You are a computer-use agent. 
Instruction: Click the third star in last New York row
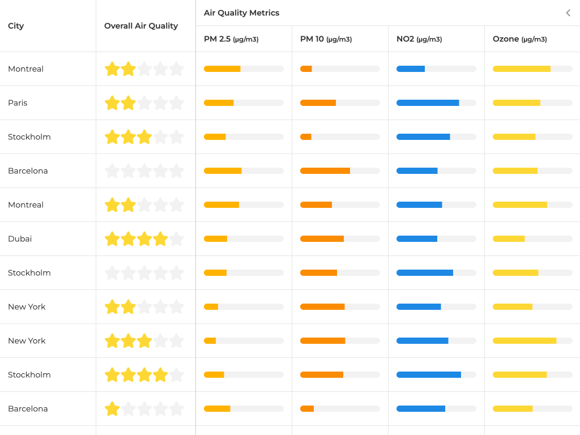point(144,341)
